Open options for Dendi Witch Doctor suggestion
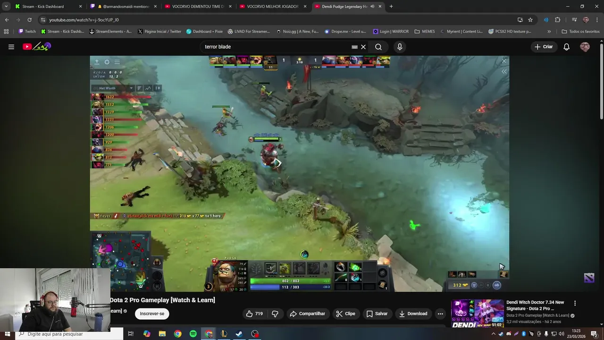604x340 pixels. click(x=575, y=303)
